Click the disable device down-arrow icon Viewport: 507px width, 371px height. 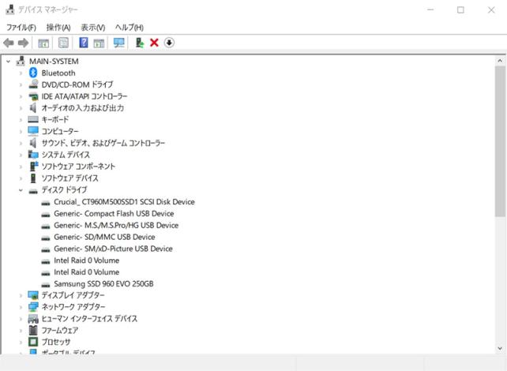(x=169, y=43)
